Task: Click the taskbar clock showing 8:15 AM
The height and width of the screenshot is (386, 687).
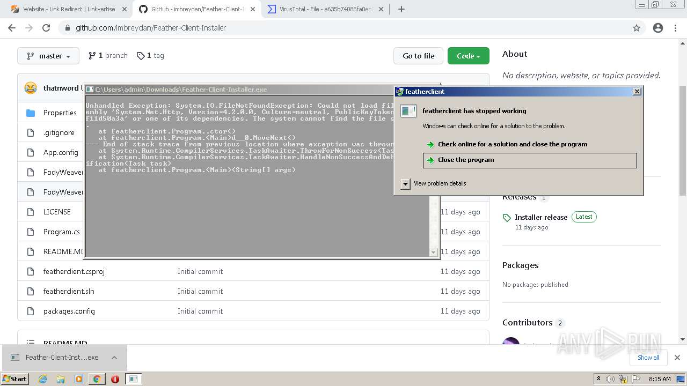Action: (x=660, y=379)
